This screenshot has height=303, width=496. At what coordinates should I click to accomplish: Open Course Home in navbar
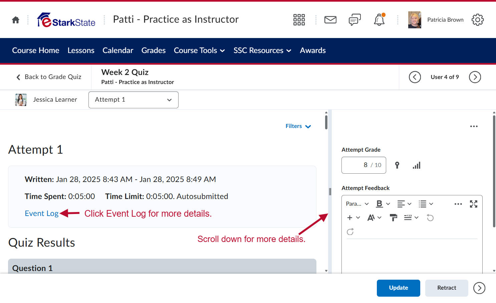[36, 50]
